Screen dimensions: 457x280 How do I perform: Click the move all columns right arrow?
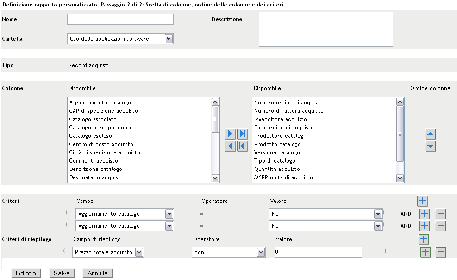(242, 134)
